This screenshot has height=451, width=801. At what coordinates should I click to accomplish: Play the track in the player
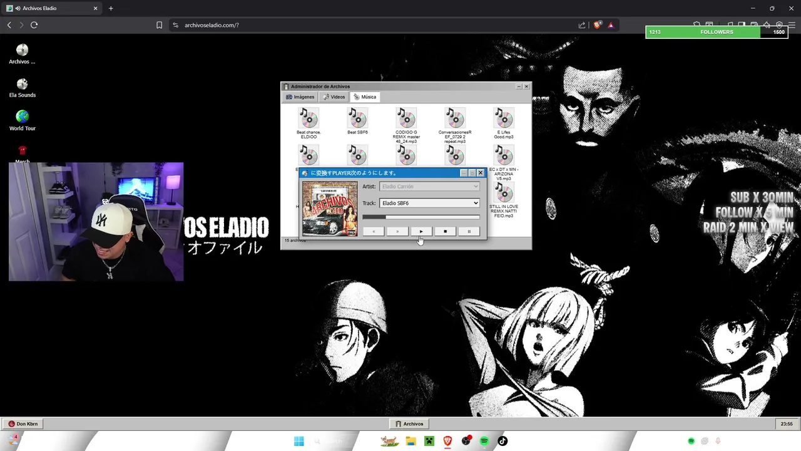click(x=421, y=231)
